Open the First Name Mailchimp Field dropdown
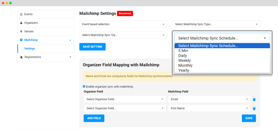This screenshot has width=278, height=129. [x=209, y=108]
